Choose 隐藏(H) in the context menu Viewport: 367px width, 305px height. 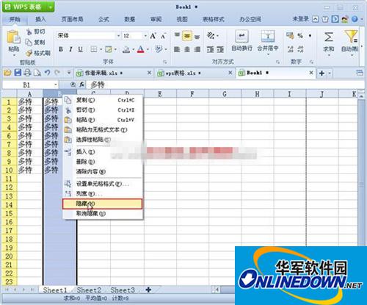102,204
